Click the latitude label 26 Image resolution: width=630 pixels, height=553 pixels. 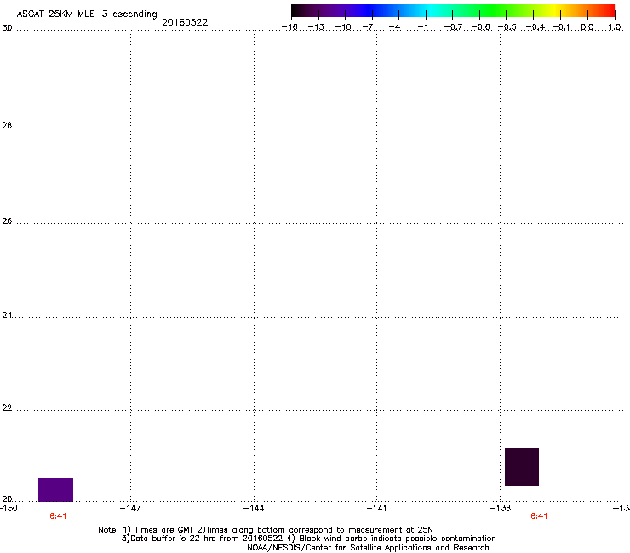(7, 221)
